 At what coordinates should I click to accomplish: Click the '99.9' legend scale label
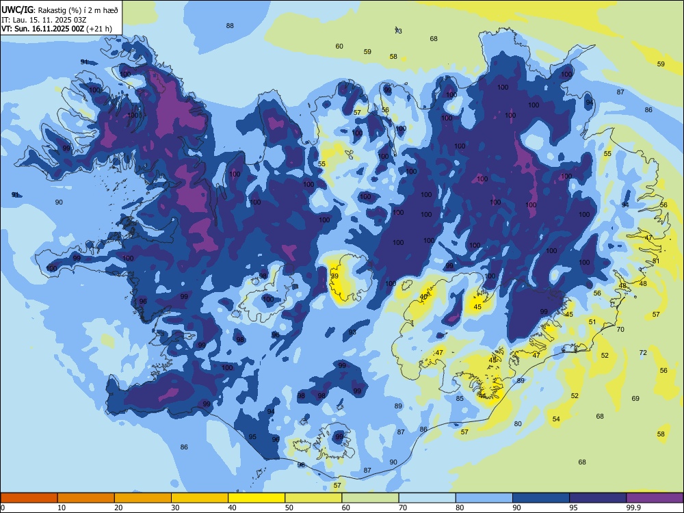(633, 508)
